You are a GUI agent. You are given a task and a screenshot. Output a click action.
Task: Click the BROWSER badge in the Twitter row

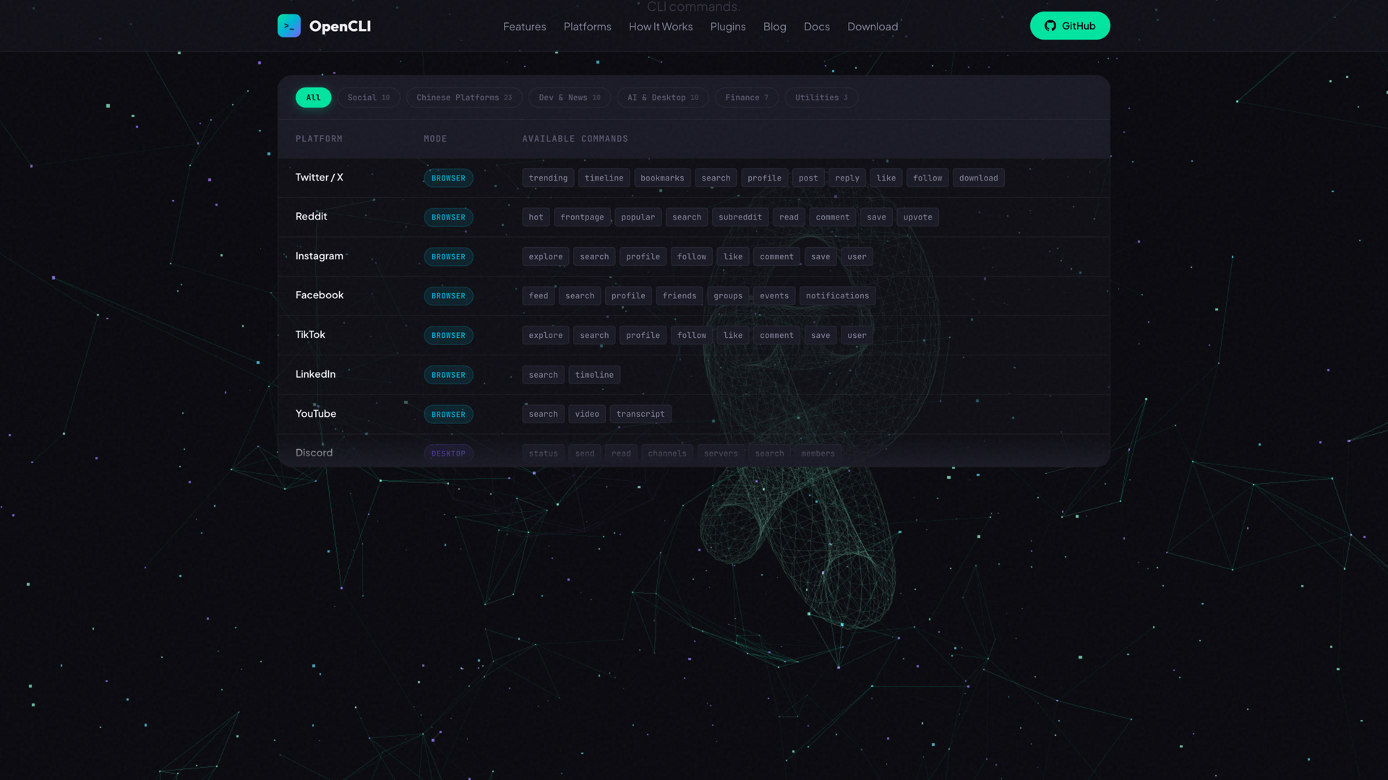[x=448, y=178]
